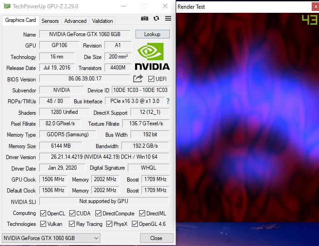Toggle the DirectML checkbox
This screenshot has height=246, width=319.
(x=142, y=214)
